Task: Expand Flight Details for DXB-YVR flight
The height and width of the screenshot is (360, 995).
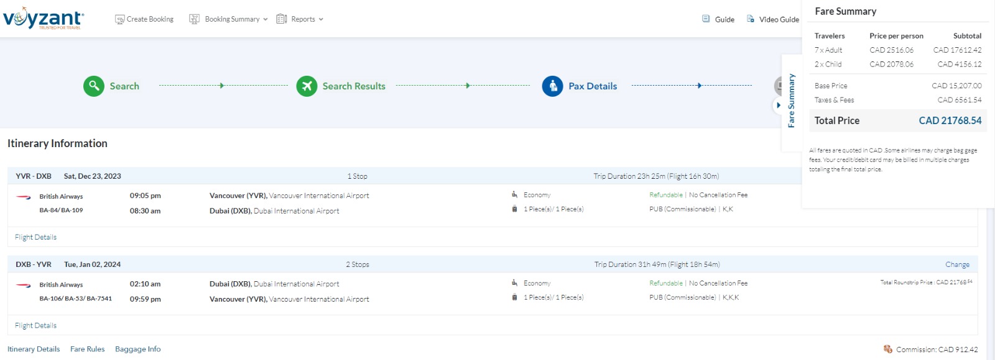Action: (35, 325)
